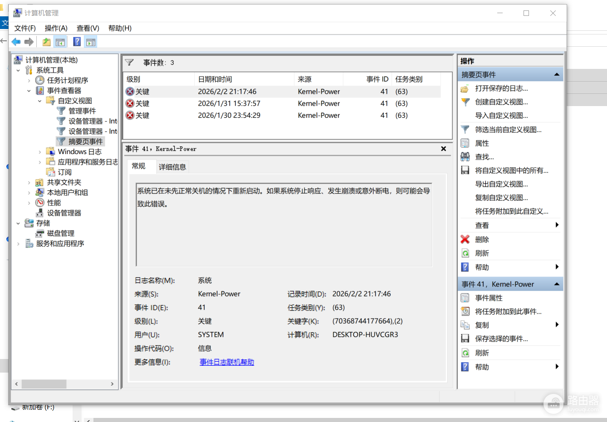The width and height of the screenshot is (607, 422).
Task: Switch to the 详细信息 tab
Action: (x=172, y=167)
